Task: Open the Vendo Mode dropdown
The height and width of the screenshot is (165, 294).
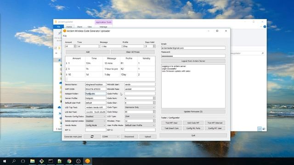Action: coord(96,125)
